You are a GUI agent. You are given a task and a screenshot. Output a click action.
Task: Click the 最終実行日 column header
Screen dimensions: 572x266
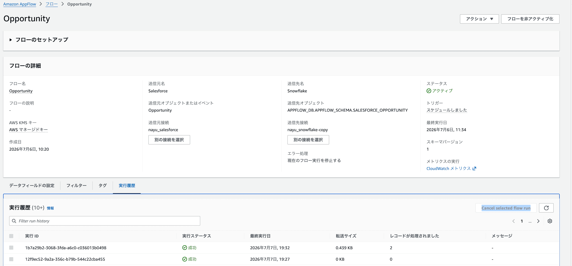click(x=260, y=236)
